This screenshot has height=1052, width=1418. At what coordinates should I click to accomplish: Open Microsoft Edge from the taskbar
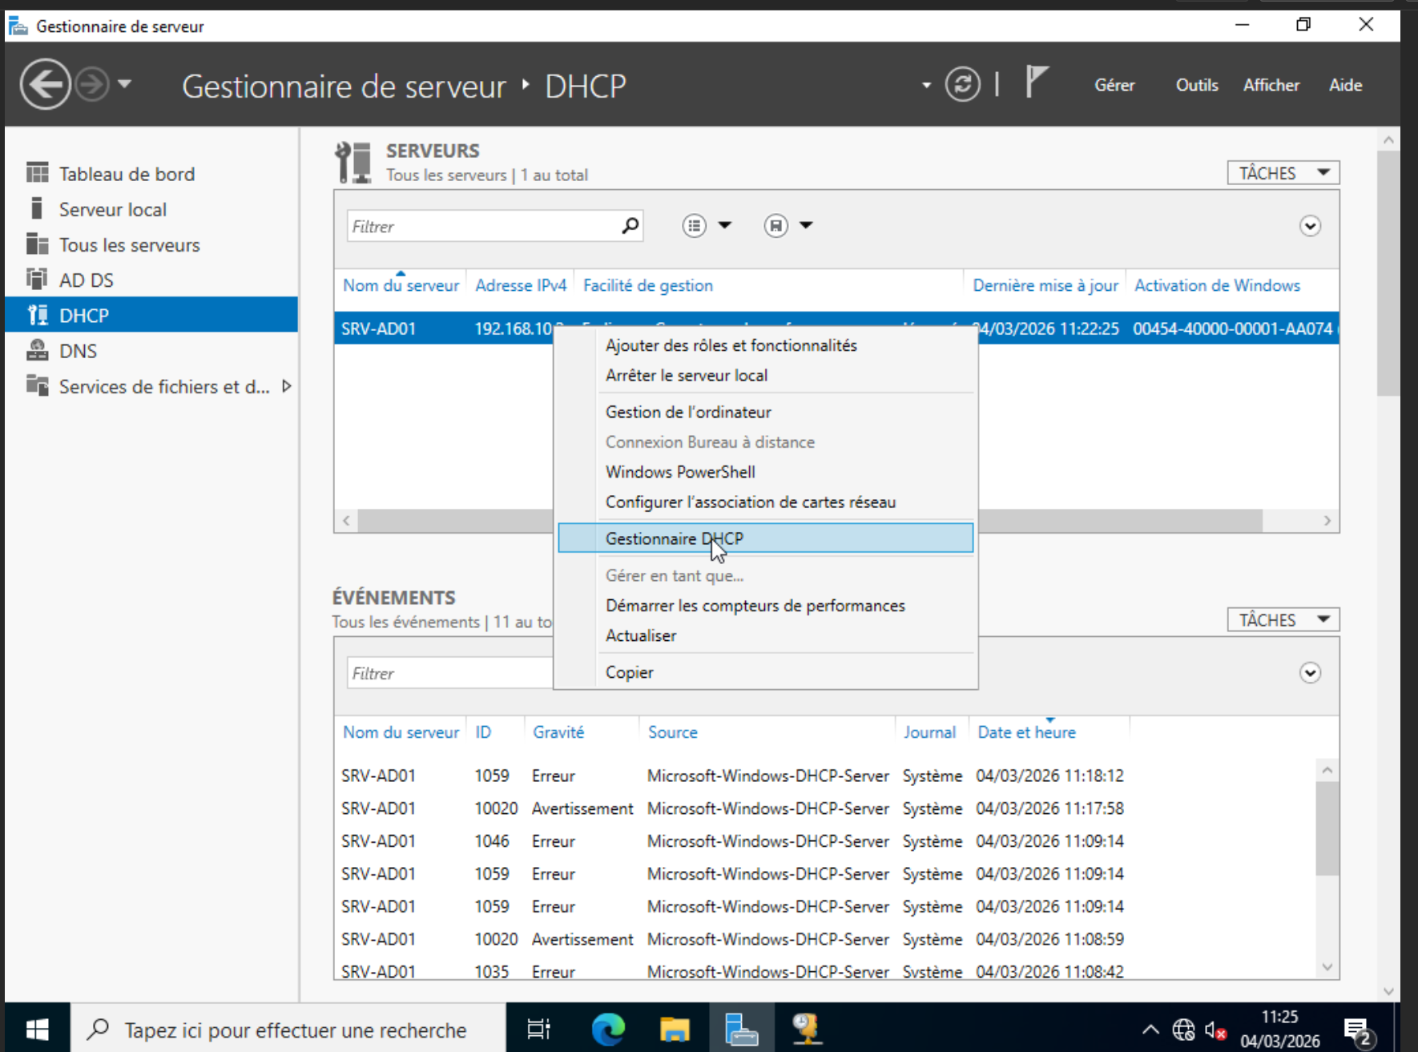608,1029
